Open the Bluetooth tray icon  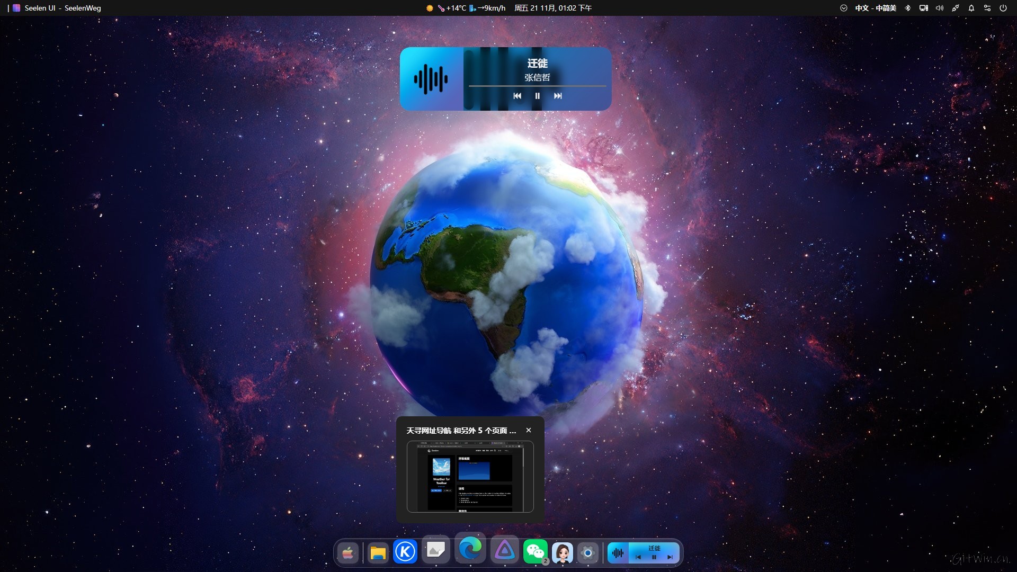click(x=907, y=8)
